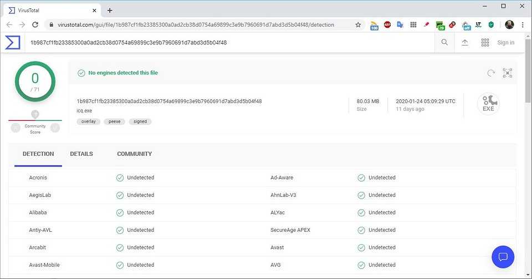The width and height of the screenshot is (532, 279).
Task: Open the graph relations icon
Action: click(507, 73)
